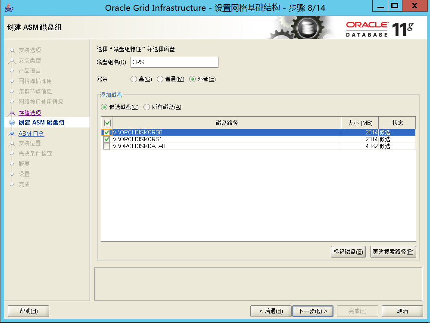Click the ASM 口令 step marker icon
This screenshot has width=430, height=323.
click(12, 134)
